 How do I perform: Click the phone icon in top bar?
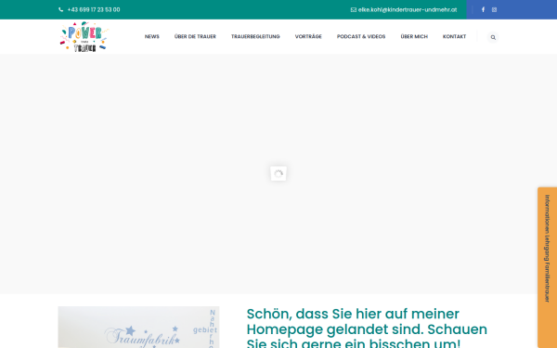tap(60, 10)
